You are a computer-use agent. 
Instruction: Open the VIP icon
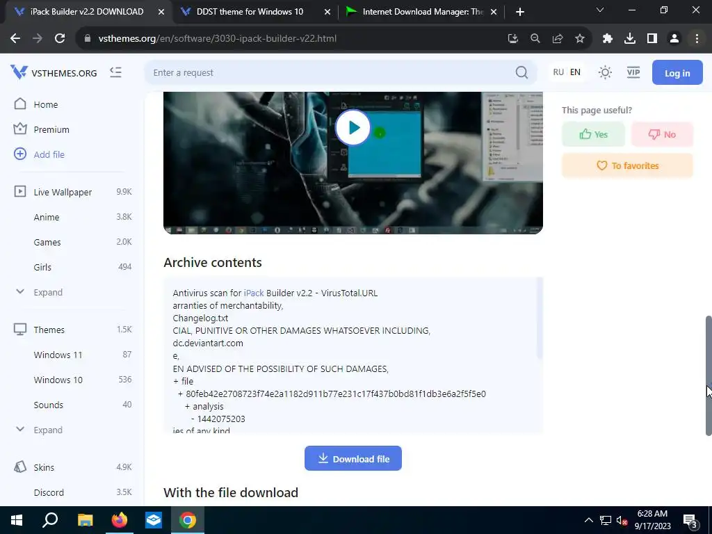pyautogui.click(x=633, y=72)
